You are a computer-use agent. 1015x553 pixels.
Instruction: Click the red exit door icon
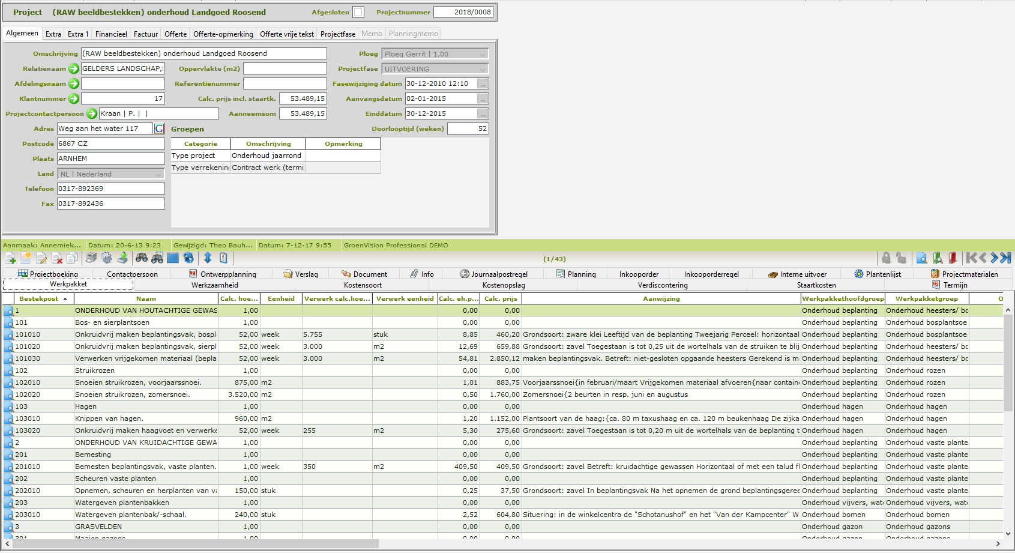(953, 258)
